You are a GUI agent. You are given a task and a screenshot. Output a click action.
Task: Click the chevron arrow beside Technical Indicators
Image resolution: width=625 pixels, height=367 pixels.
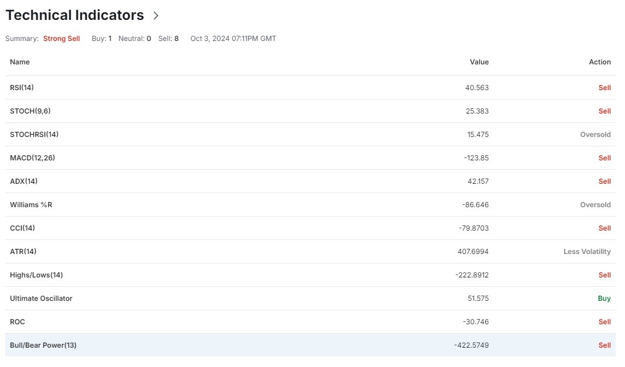(156, 16)
